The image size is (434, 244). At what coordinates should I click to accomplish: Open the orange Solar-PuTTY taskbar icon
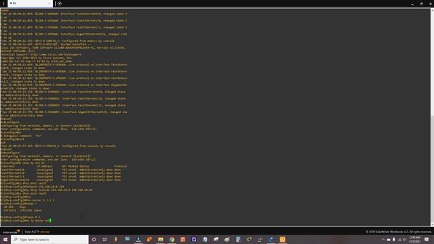[283, 239]
